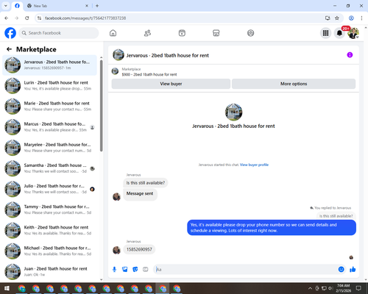Screen dimensions: 368x294
Task: Click the conversation list scrollbar
Action: [102, 106]
